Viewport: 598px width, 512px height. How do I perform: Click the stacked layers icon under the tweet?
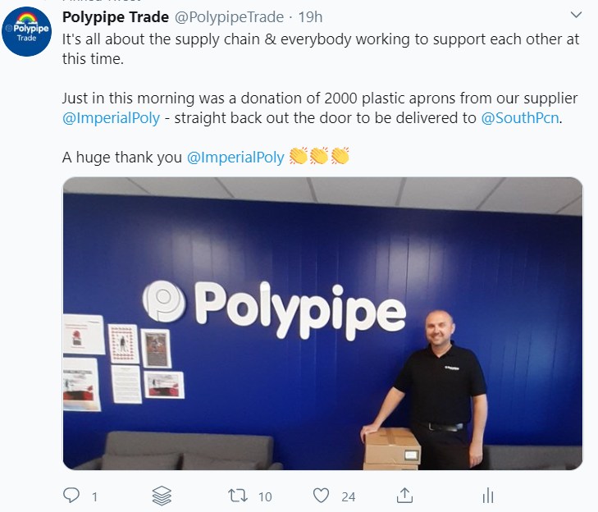pyautogui.click(x=162, y=496)
